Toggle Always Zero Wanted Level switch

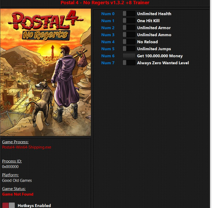129,63
